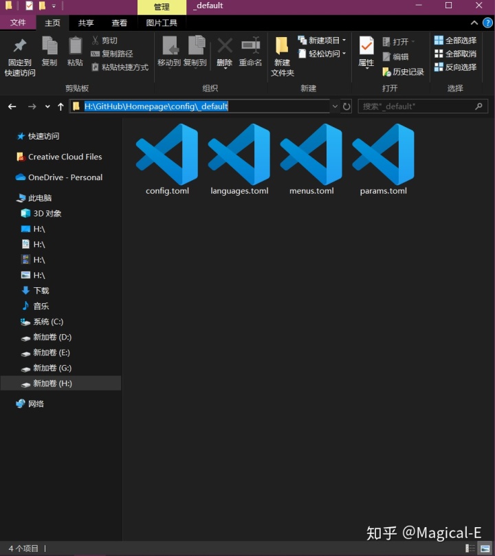Select the languages.toml file
This screenshot has width=495, height=556.
coord(239,159)
